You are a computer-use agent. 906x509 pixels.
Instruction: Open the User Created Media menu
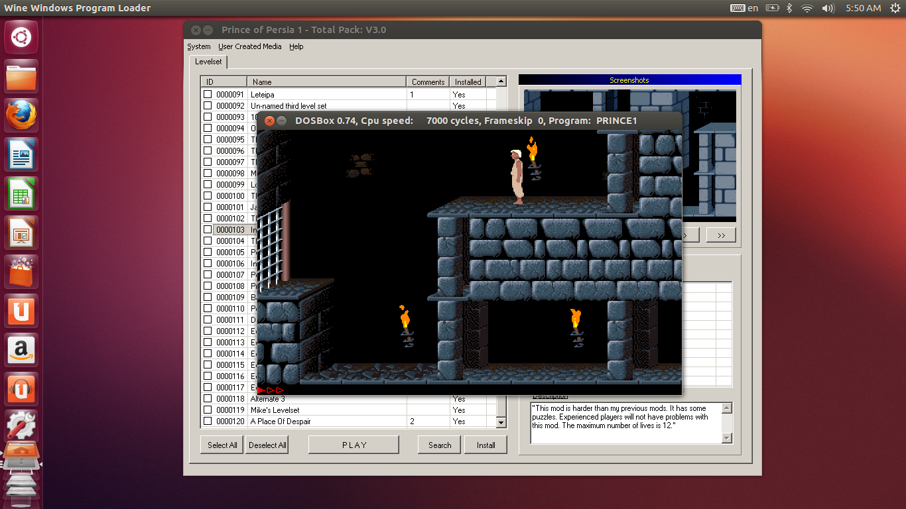pos(250,46)
